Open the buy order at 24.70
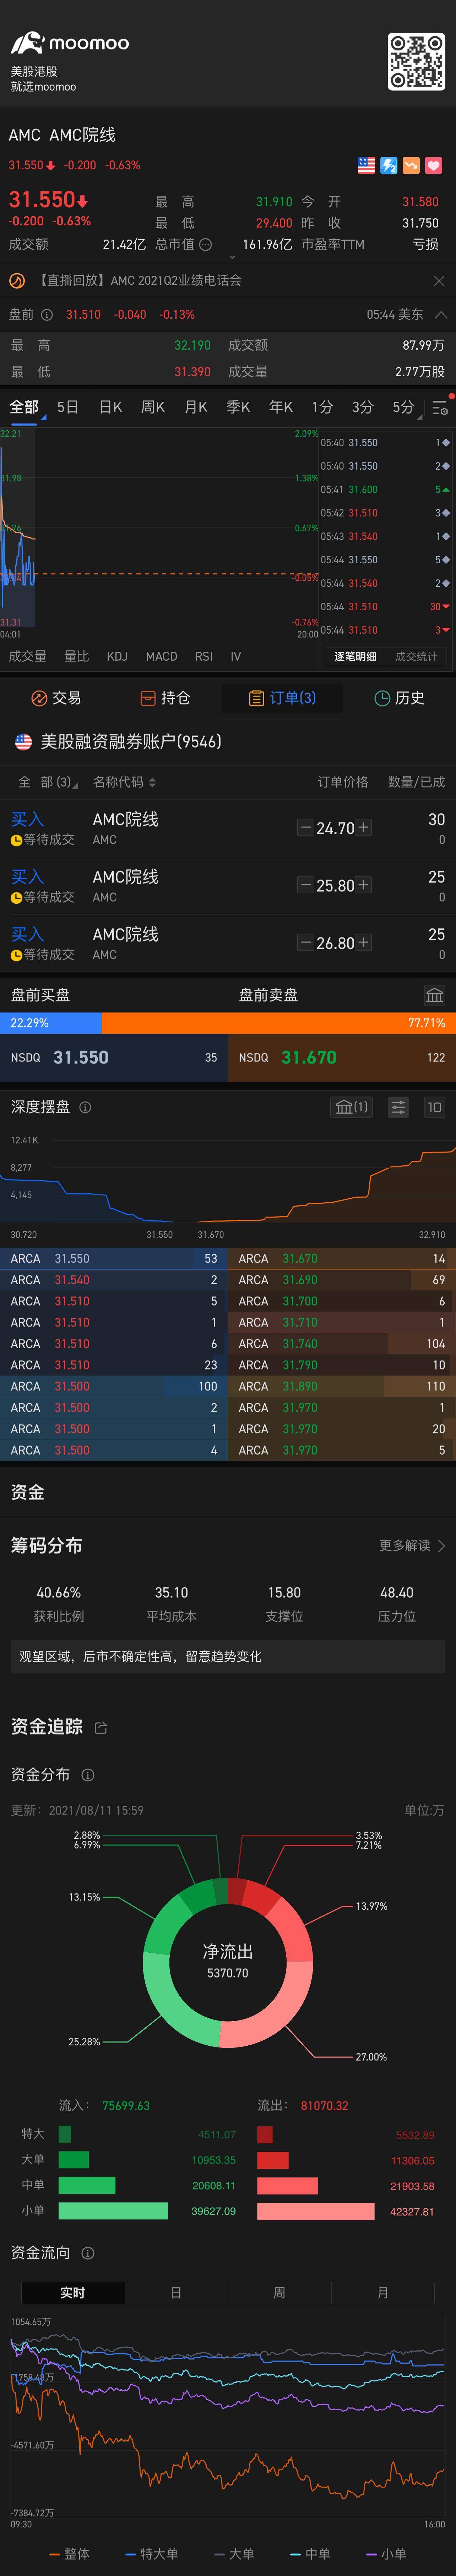 228,828
